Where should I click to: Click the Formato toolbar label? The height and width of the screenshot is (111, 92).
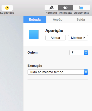51,13
